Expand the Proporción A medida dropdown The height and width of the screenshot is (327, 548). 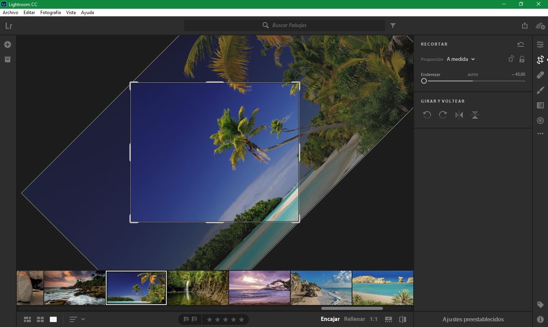pos(461,59)
